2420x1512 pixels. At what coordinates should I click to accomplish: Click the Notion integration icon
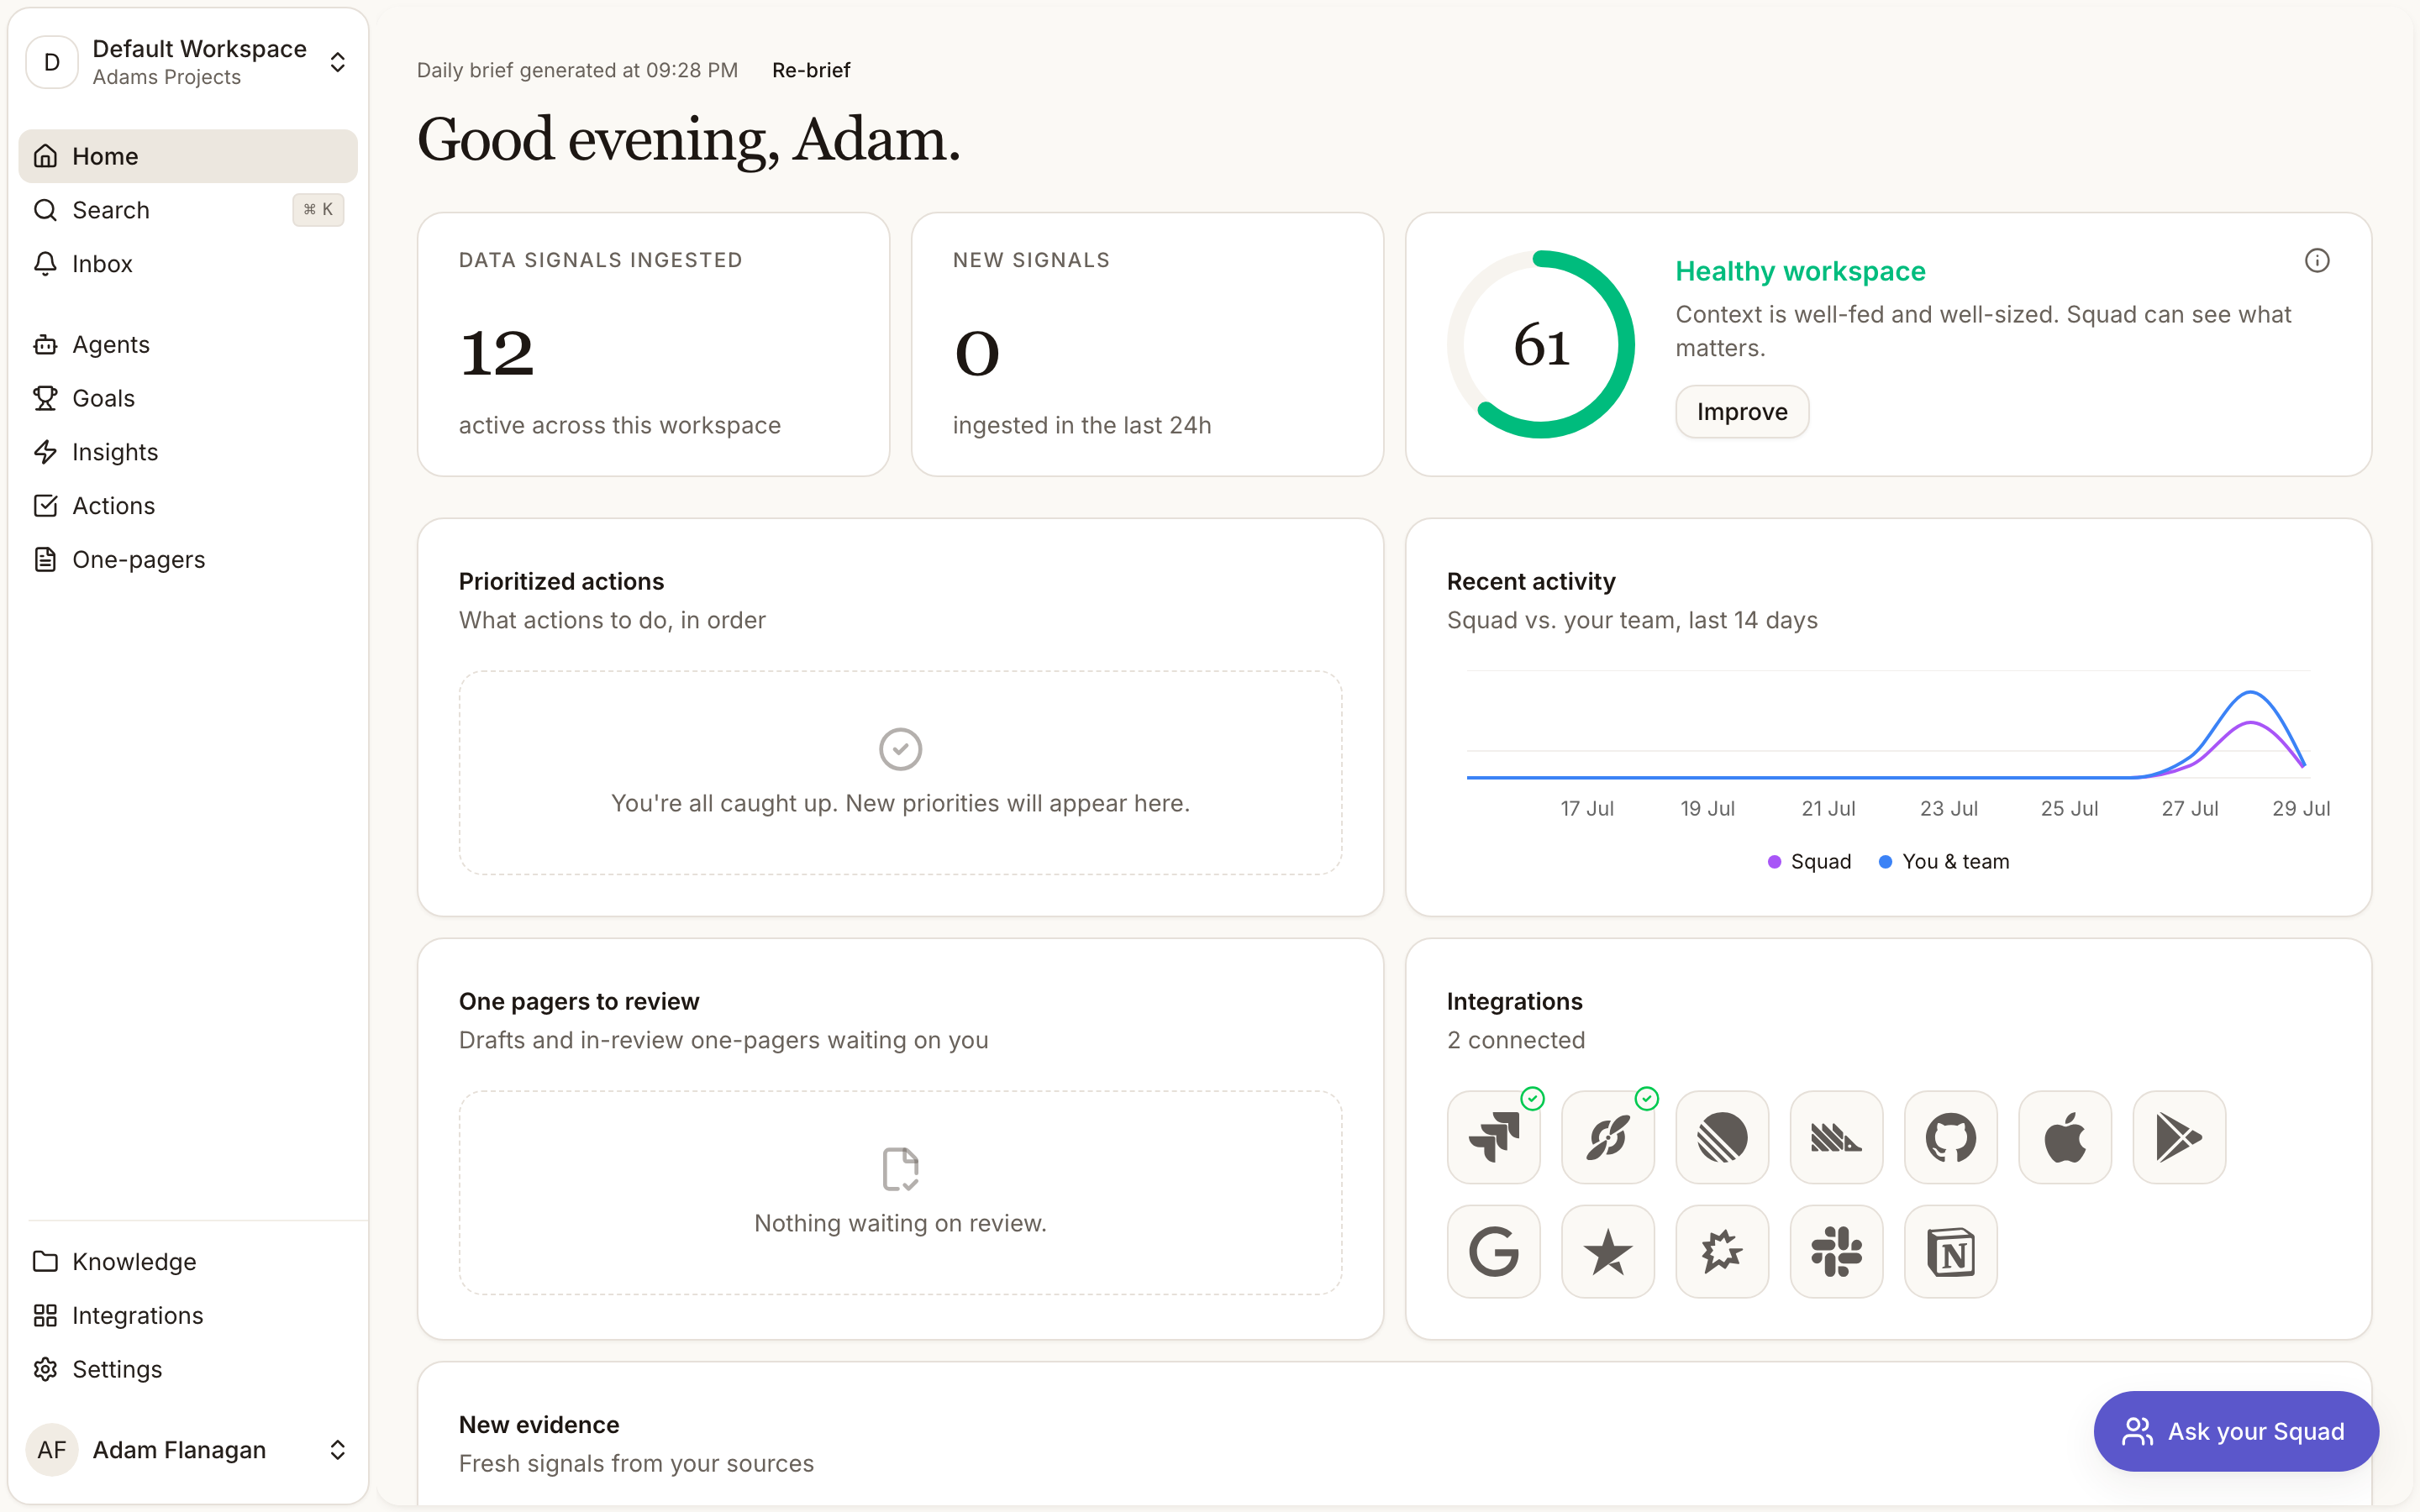click(x=1950, y=1251)
